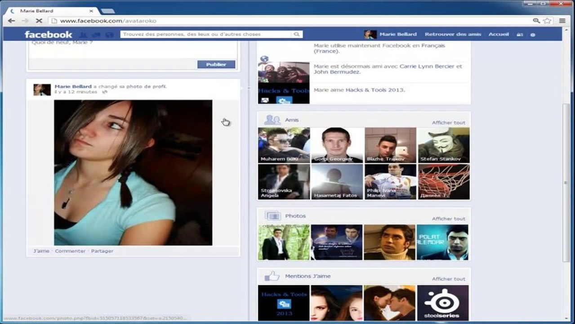Open the Mentions J'aime section title
The image size is (575, 324).
point(308,276)
